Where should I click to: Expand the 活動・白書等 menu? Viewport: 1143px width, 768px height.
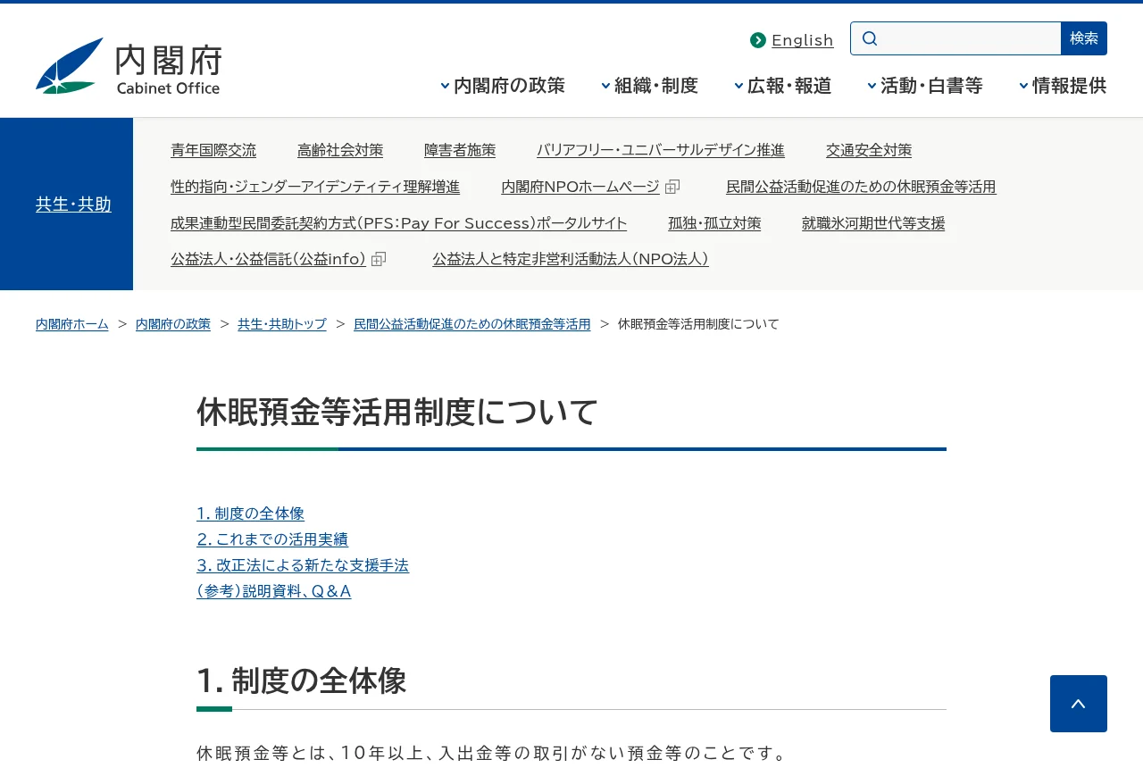click(925, 86)
